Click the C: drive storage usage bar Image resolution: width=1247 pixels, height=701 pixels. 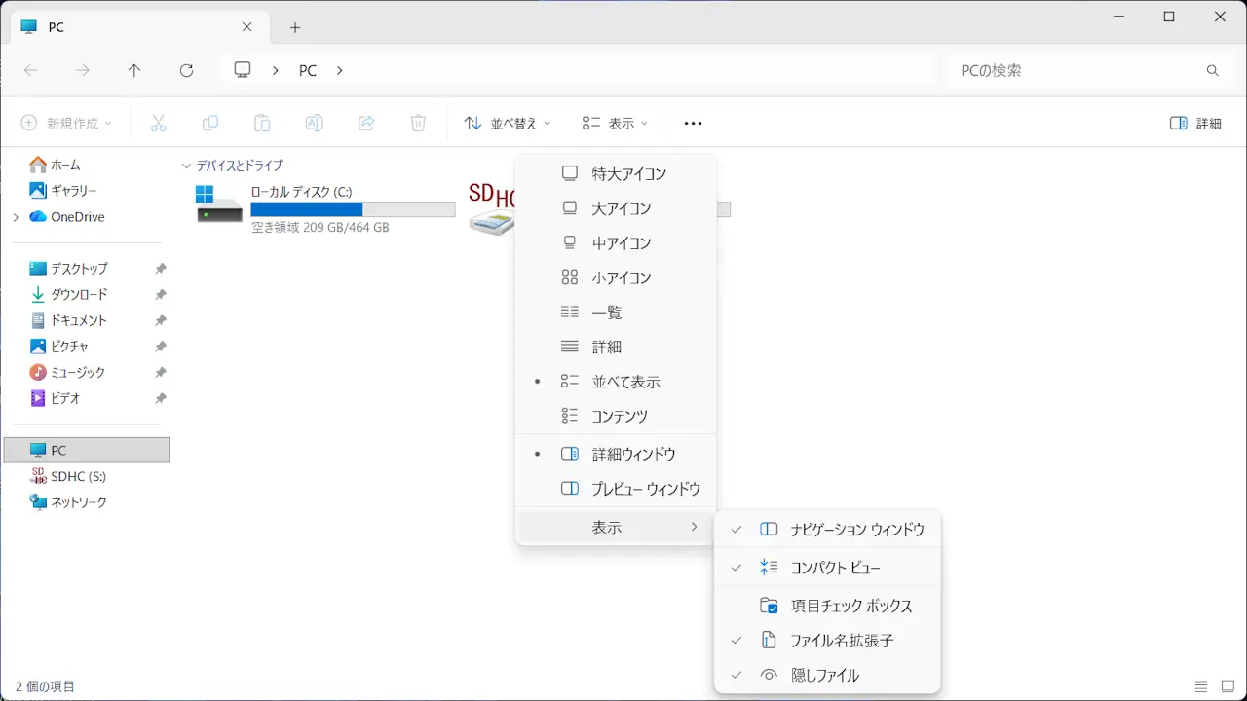click(x=353, y=209)
